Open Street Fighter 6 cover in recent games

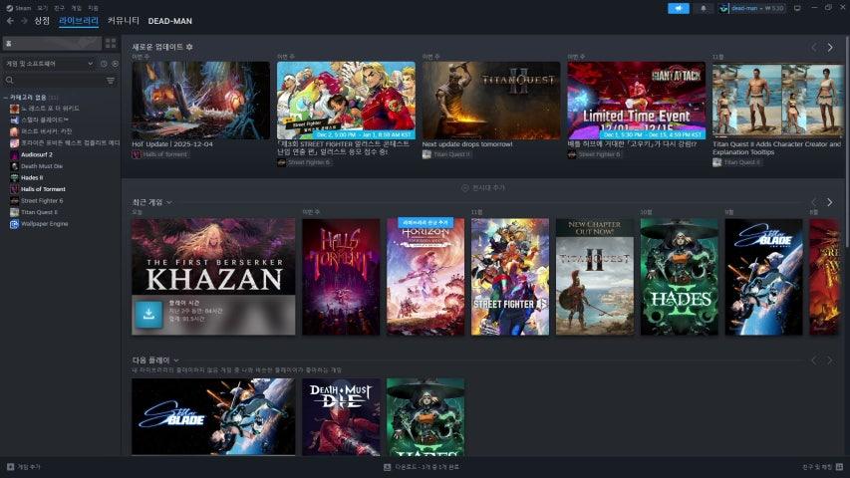(510, 277)
